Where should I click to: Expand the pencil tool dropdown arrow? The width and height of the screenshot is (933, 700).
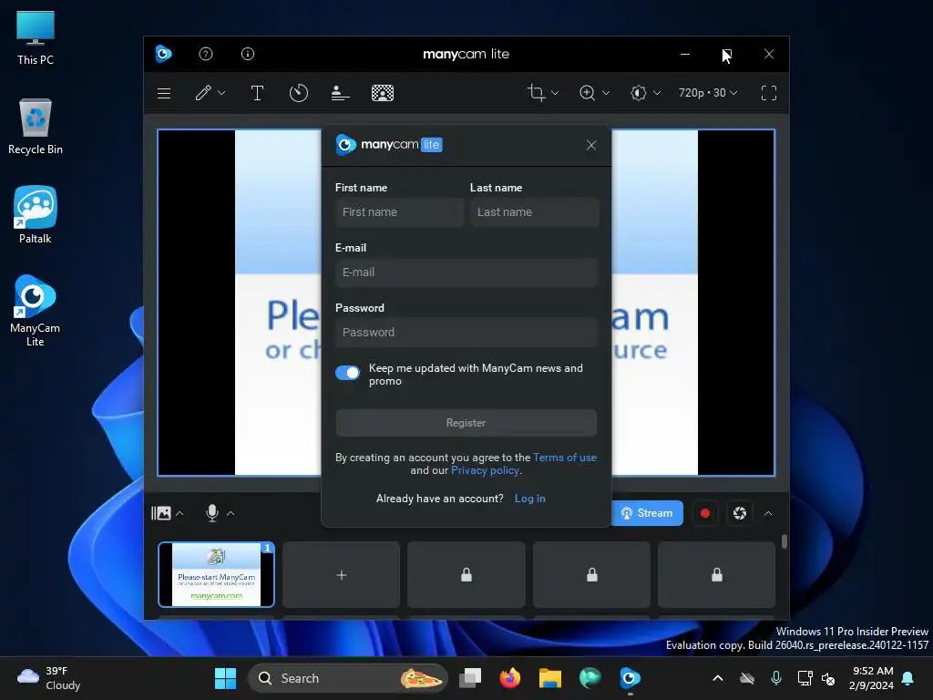(221, 94)
